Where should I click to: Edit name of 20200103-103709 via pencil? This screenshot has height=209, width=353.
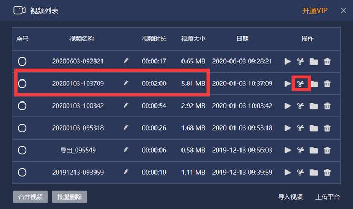126,83
